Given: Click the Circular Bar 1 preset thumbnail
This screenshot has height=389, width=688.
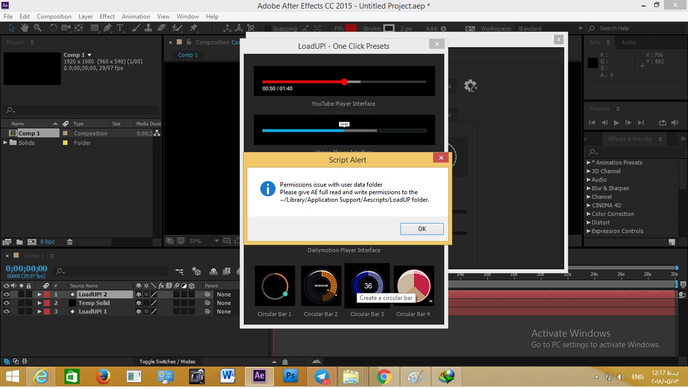Looking at the screenshot, I should [275, 286].
